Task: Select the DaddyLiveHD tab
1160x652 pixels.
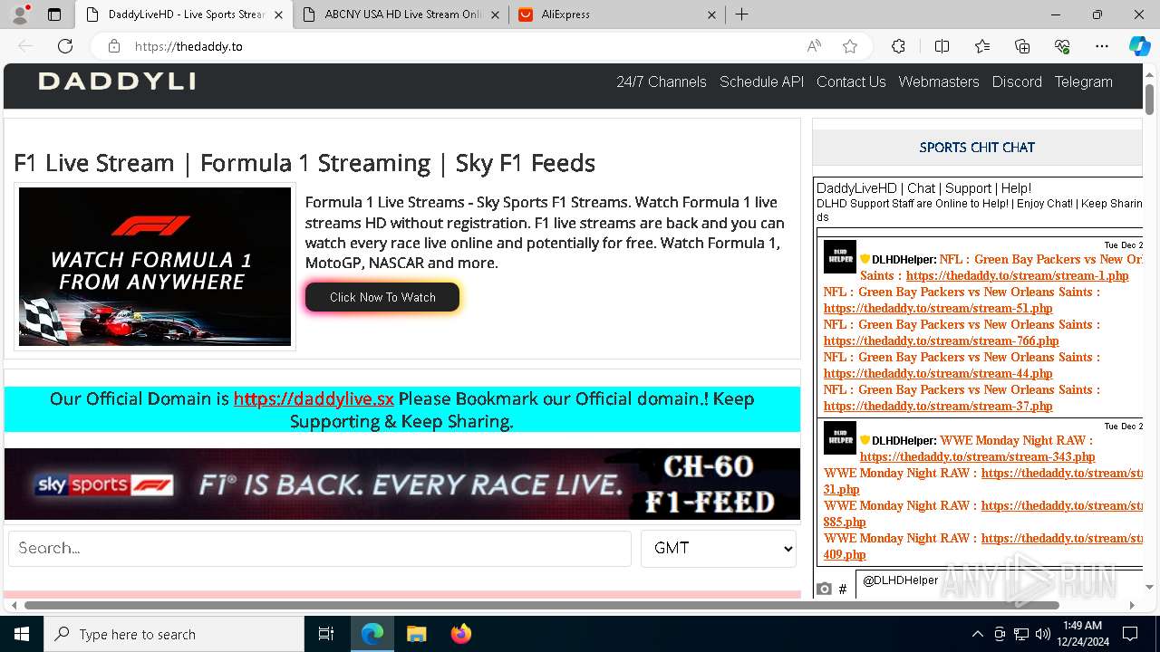Action: 185,14
